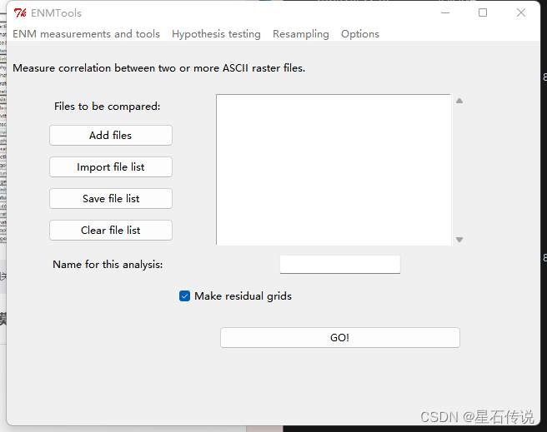Viewport: 547px width, 432px height.
Task: Click the Clear file list button
Action: (x=111, y=230)
